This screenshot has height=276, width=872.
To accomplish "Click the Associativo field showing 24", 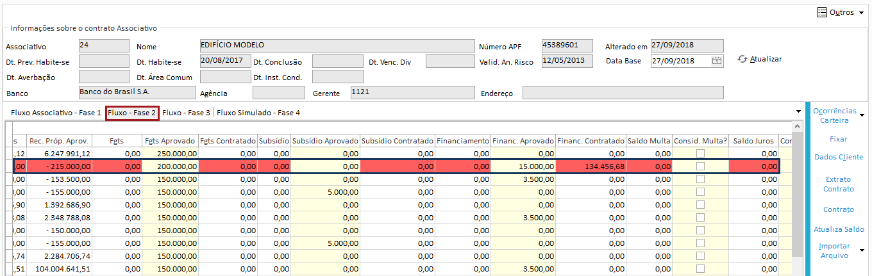I will click(104, 46).
